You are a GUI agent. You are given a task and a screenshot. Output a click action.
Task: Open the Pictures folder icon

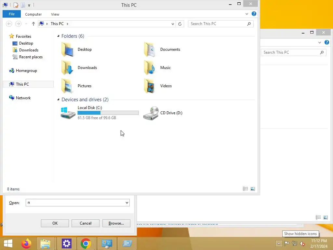click(x=68, y=86)
